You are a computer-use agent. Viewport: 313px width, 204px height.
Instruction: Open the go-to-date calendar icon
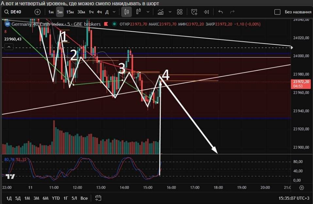tap(98, 198)
